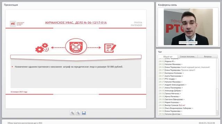Click the playback time counter in the bottom bar
The height and width of the screenshot is (124, 222).
[x=207, y=123]
